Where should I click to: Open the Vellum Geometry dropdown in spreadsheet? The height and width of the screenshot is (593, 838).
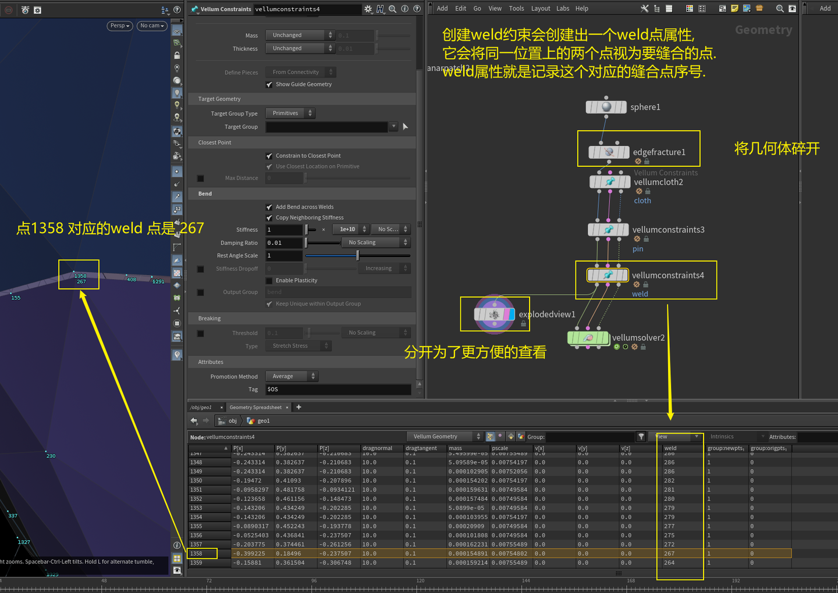[x=445, y=437]
